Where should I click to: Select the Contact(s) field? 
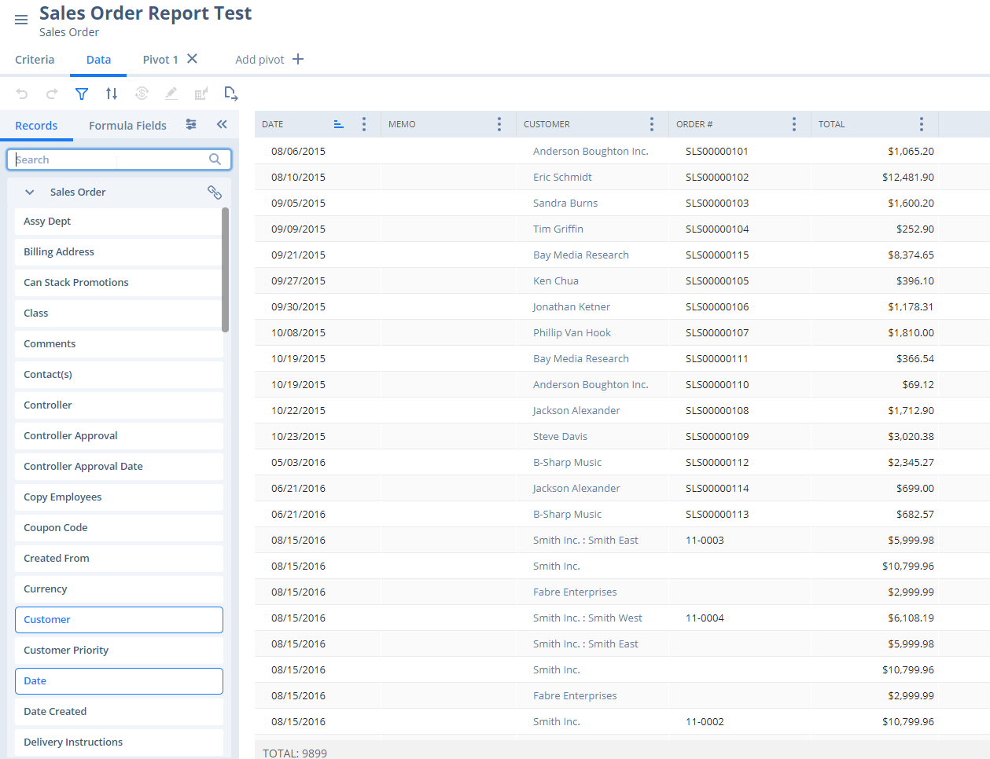pyautogui.click(x=119, y=375)
